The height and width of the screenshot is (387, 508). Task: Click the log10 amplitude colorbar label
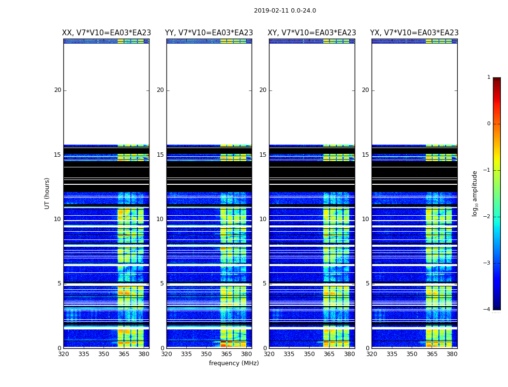(475, 193)
